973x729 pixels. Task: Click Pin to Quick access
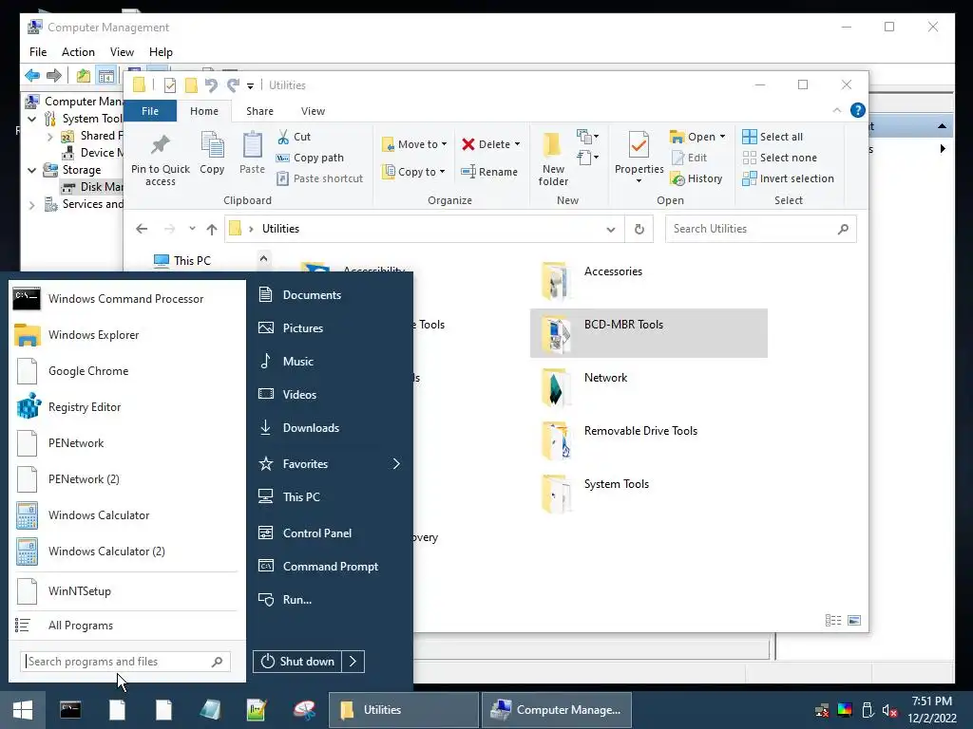[160, 159]
